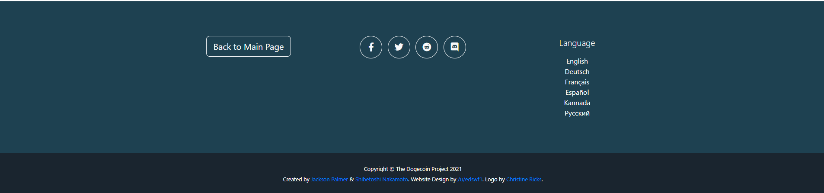Open the Reddit social icon
This screenshot has height=193, width=824.
(427, 47)
